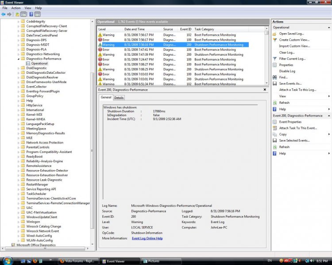
Task: Click Disable Log action
Action: pos(287,71)
